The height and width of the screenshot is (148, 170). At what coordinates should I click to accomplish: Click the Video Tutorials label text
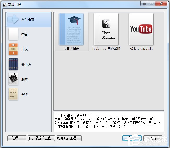(141, 49)
